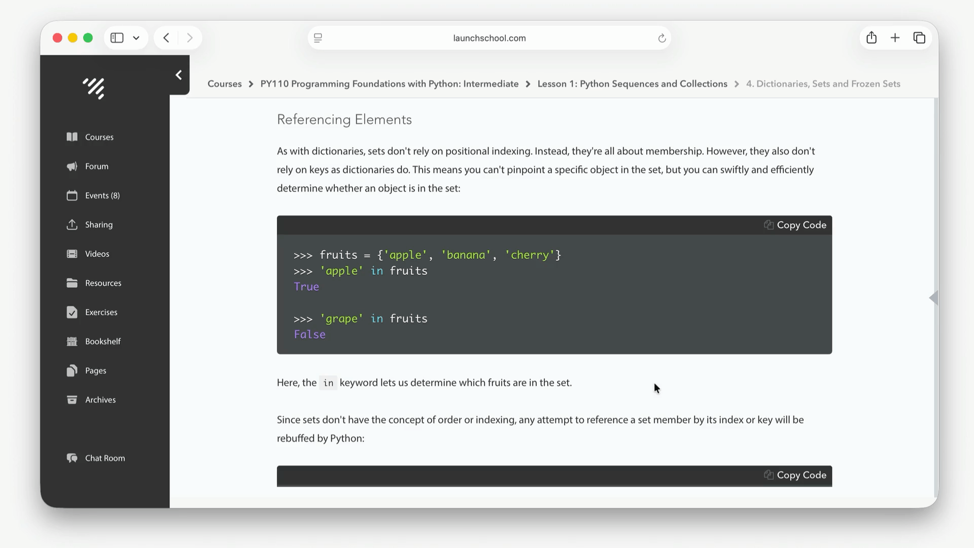Click the Launch School logo icon

94,88
